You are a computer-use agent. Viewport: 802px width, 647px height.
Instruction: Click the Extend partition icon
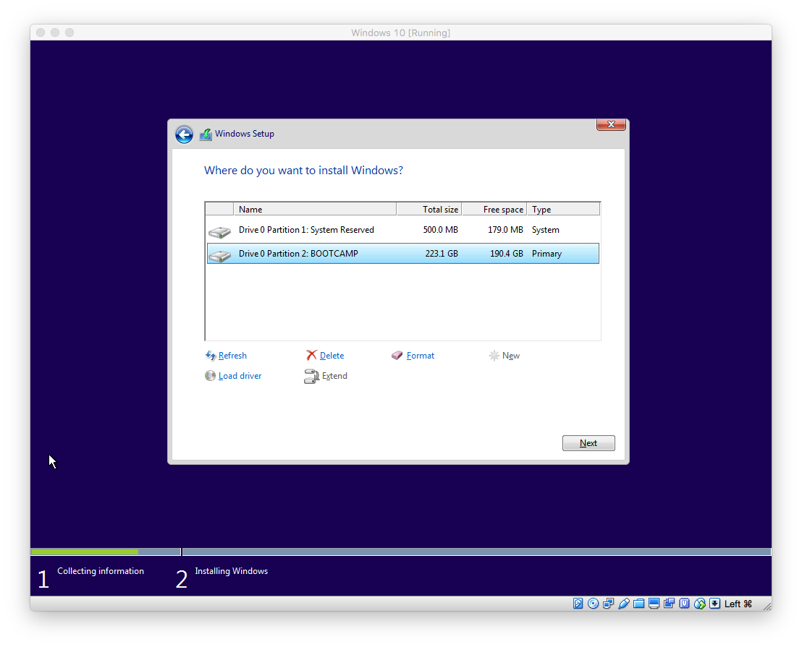pos(311,377)
